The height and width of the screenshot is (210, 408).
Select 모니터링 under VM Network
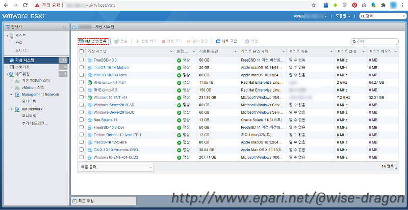[29, 116]
